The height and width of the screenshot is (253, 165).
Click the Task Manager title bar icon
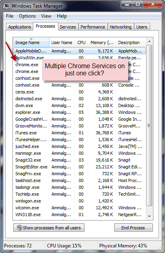[x=6, y=6]
